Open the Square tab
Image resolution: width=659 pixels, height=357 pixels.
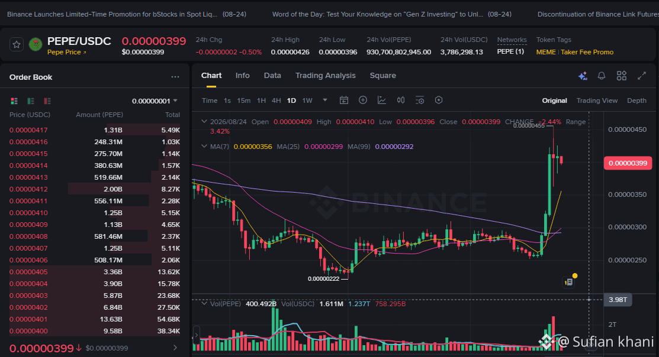[383, 76]
